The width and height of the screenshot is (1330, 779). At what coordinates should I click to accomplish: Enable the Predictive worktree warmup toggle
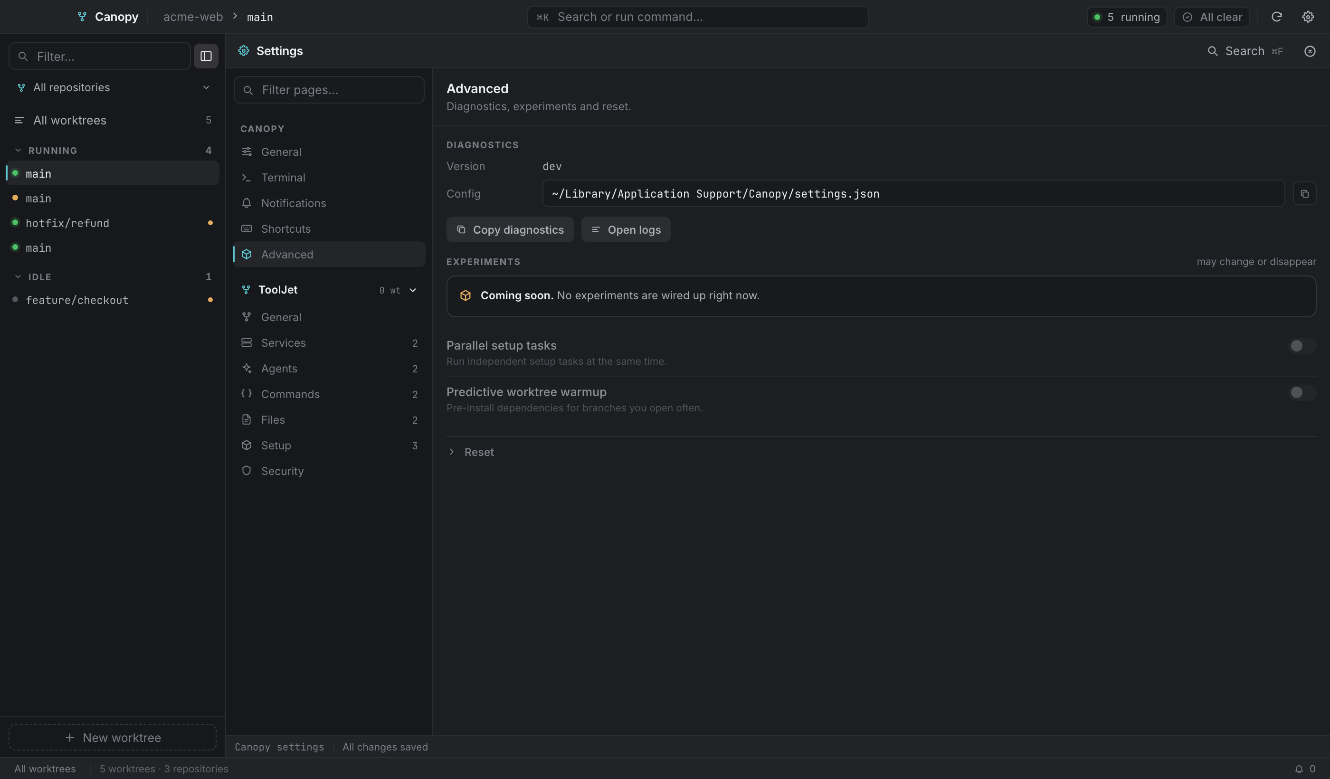(1301, 393)
